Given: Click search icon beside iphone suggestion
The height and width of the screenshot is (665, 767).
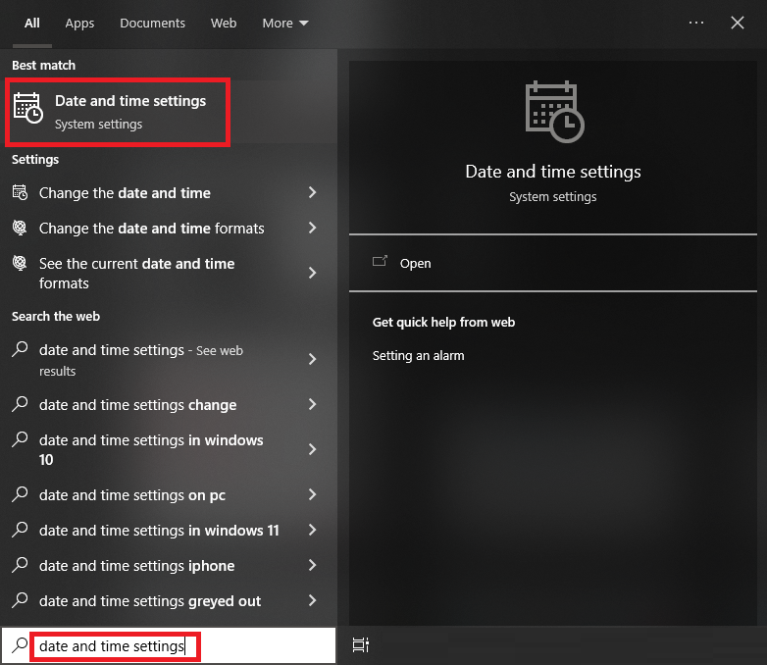Looking at the screenshot, I should tap(20, 565).
